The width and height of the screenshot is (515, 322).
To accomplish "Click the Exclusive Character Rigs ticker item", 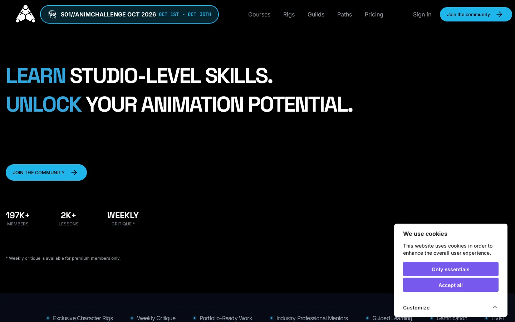I will 83,318.
